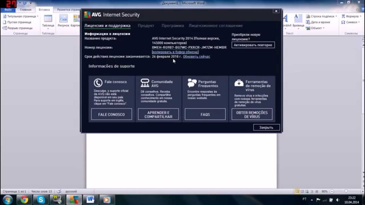Screen dimensions: 365x205
Task: Click the minimize ribbon arrow in Word
Action: click(x=357, y=10)
